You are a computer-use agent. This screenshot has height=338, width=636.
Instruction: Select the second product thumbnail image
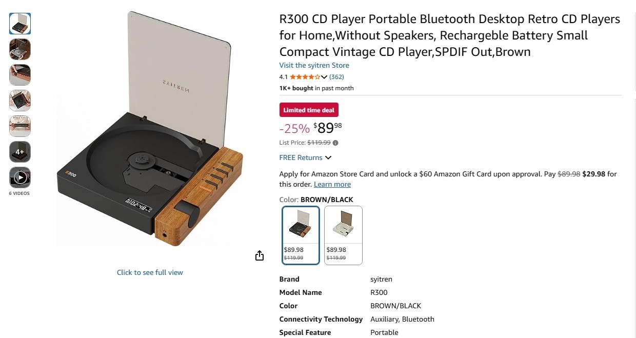pos(20,49)
